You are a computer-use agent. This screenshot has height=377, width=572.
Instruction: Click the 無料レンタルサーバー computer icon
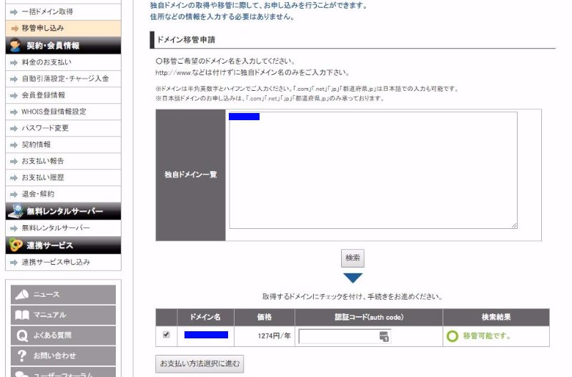coord(15,212)
